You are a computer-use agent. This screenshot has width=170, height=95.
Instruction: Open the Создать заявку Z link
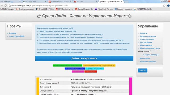click(x=151, y=55)
